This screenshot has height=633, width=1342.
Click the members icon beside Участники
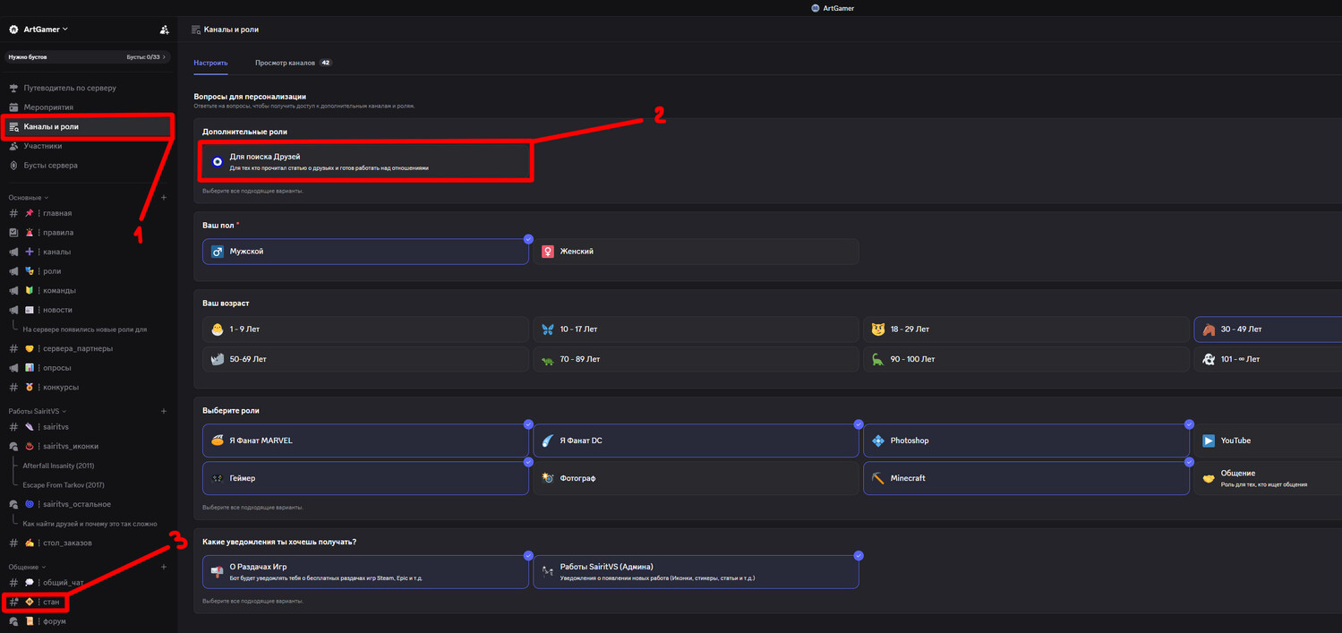13,146
